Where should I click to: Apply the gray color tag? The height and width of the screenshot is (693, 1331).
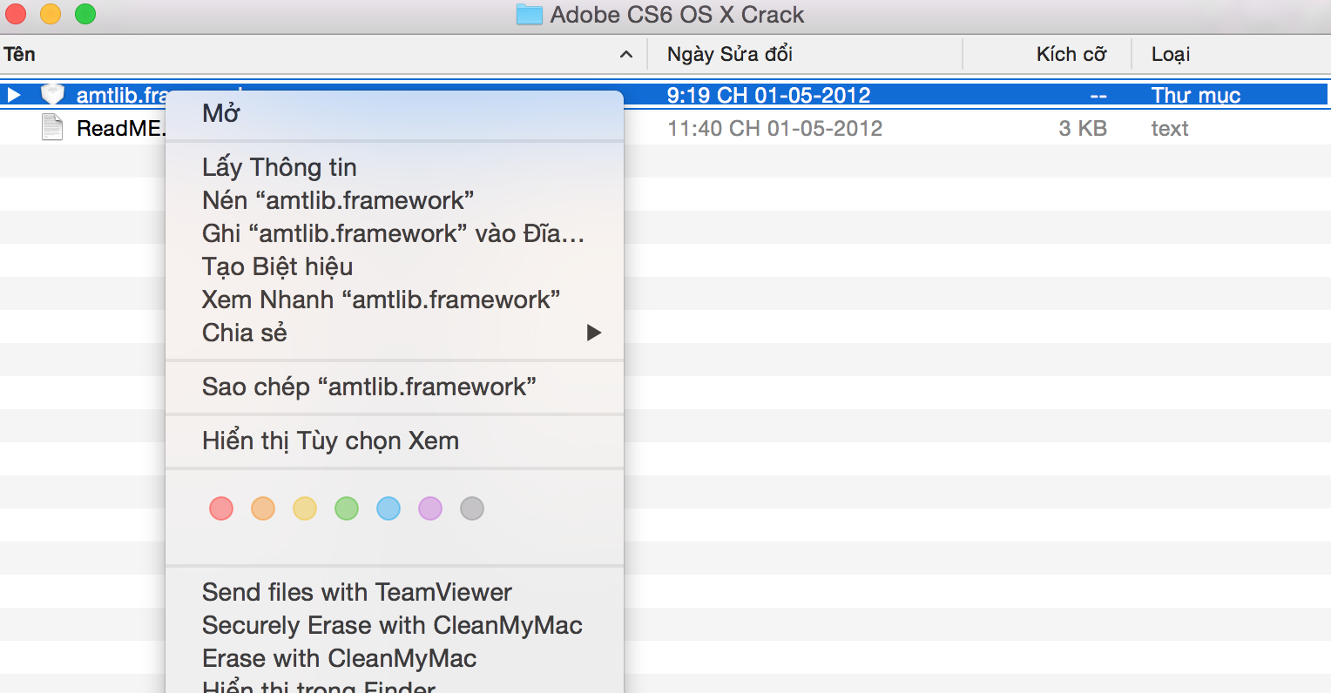pyautogui.click(x=472, y=508)
